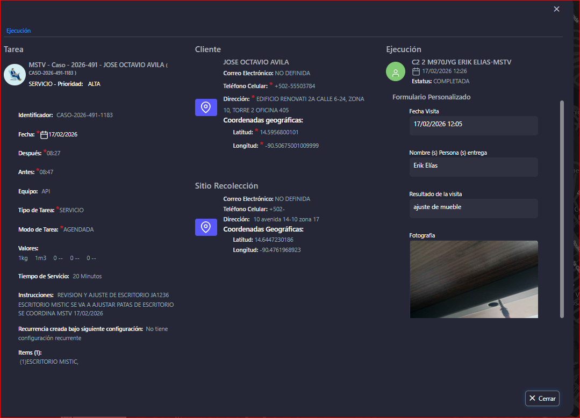580x418 pixels.
Task: Open the Sitio Recolección map pin icon
Action: 205,227
